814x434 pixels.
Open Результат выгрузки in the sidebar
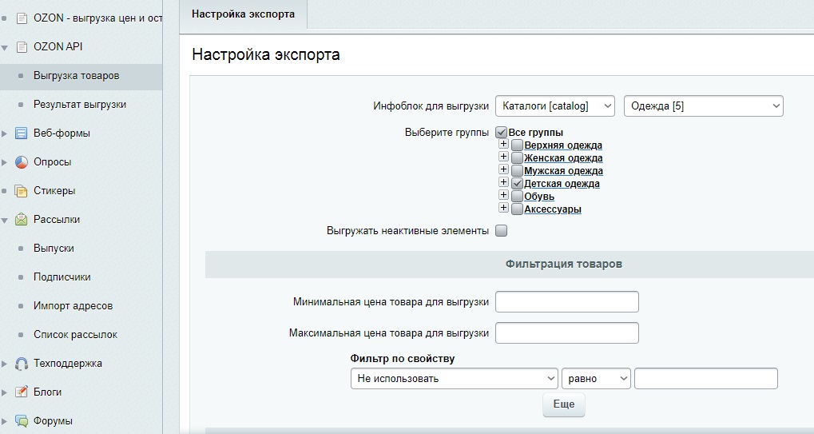coord(79,105)
